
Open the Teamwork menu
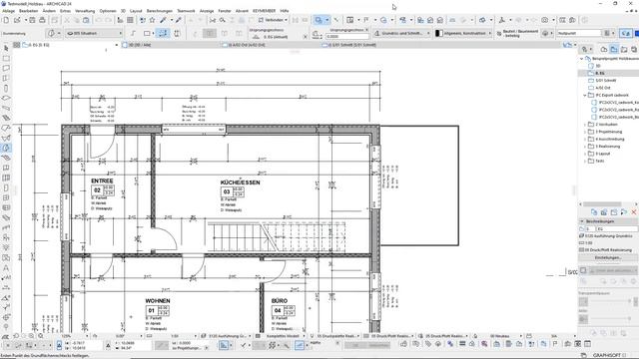pos(186,11)
